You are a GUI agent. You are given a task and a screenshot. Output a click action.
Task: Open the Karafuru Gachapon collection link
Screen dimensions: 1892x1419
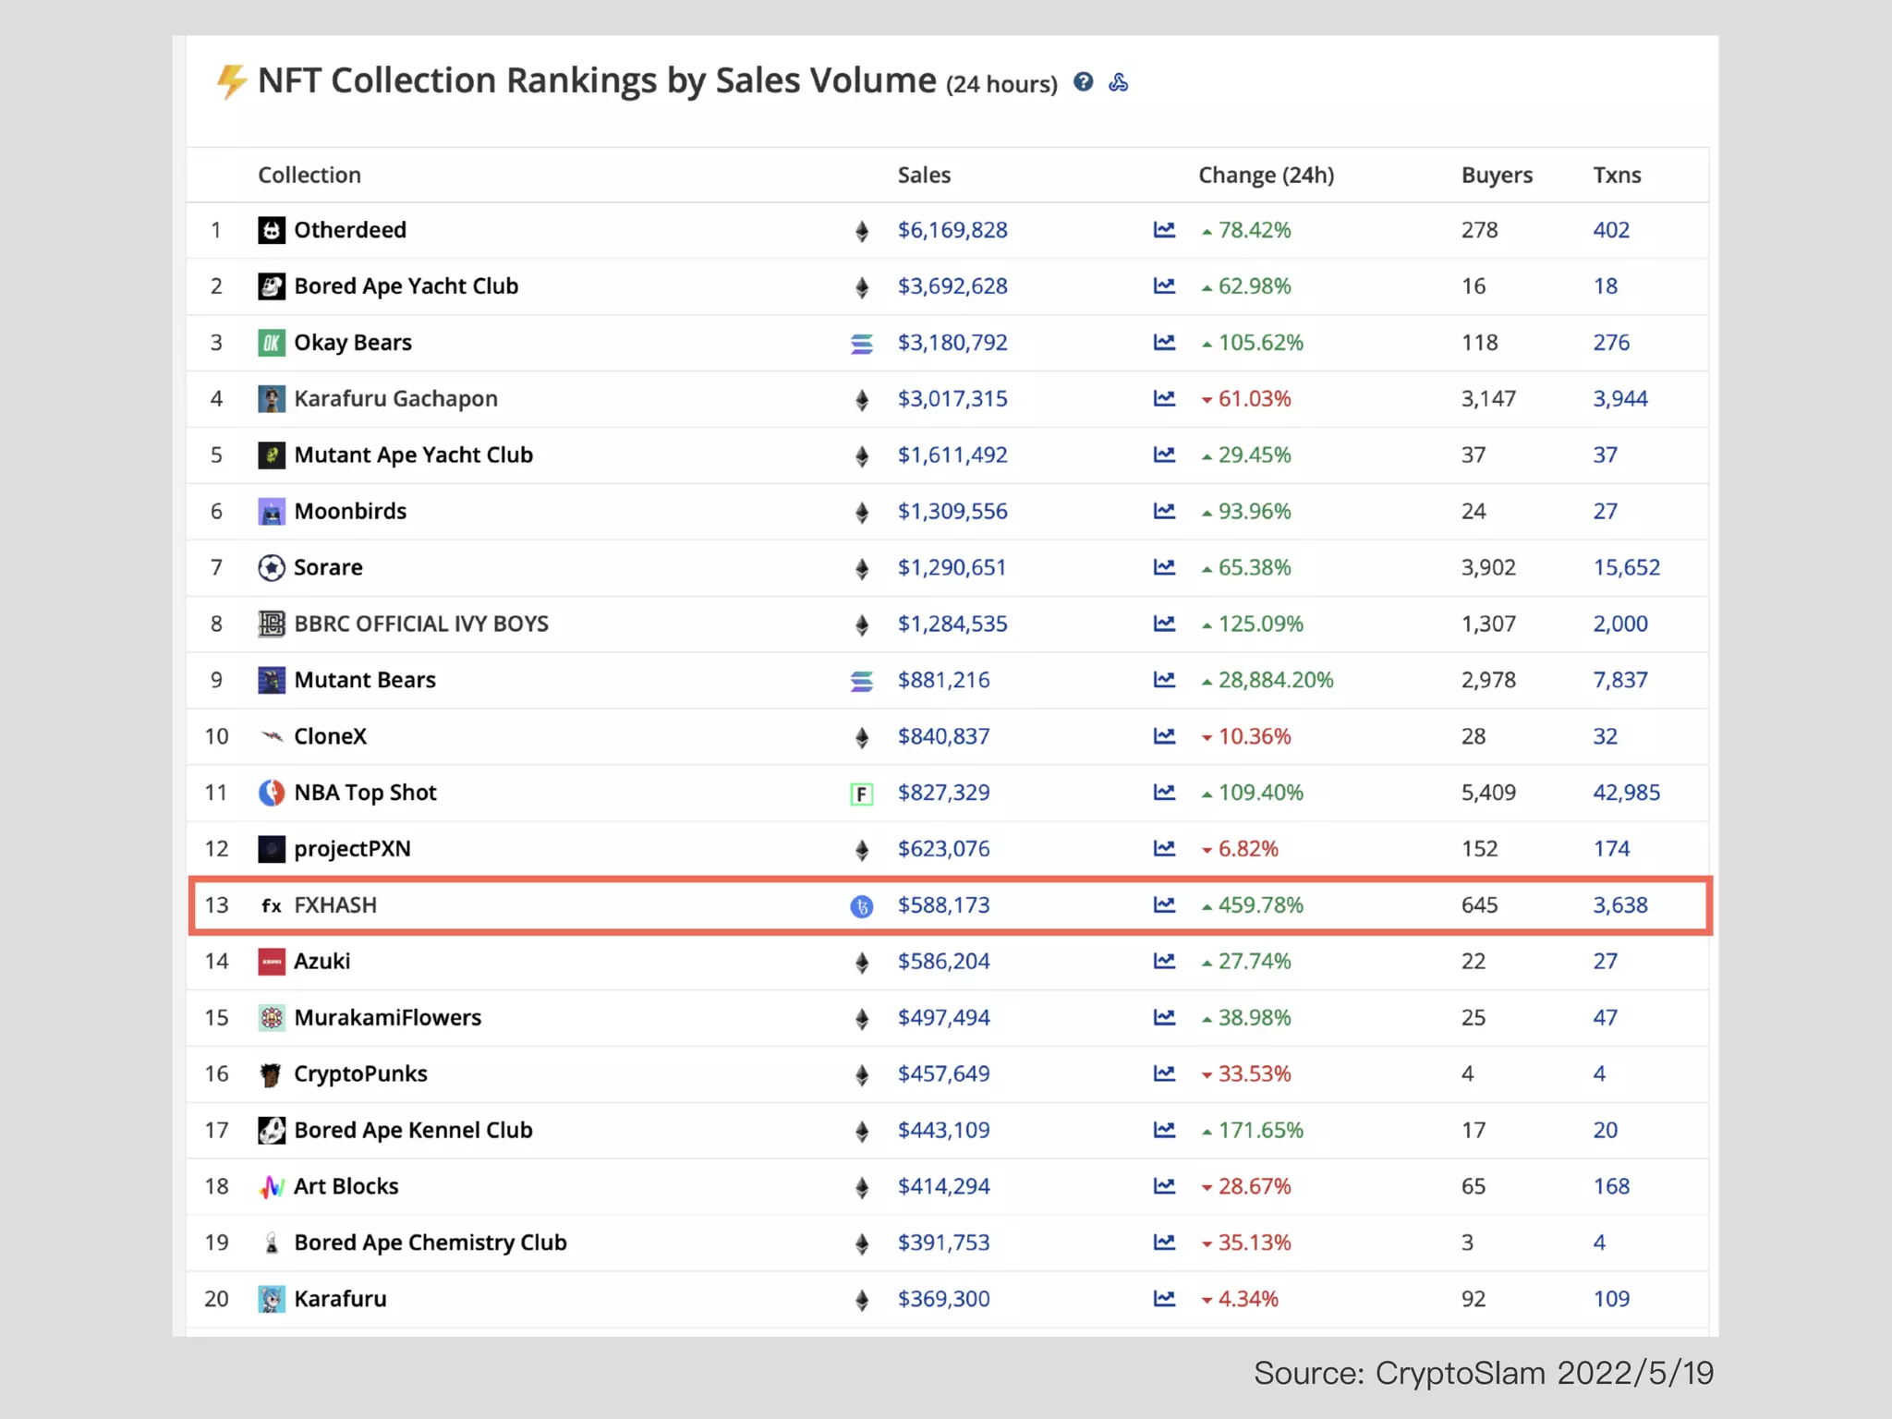click(x=395, y=399)
